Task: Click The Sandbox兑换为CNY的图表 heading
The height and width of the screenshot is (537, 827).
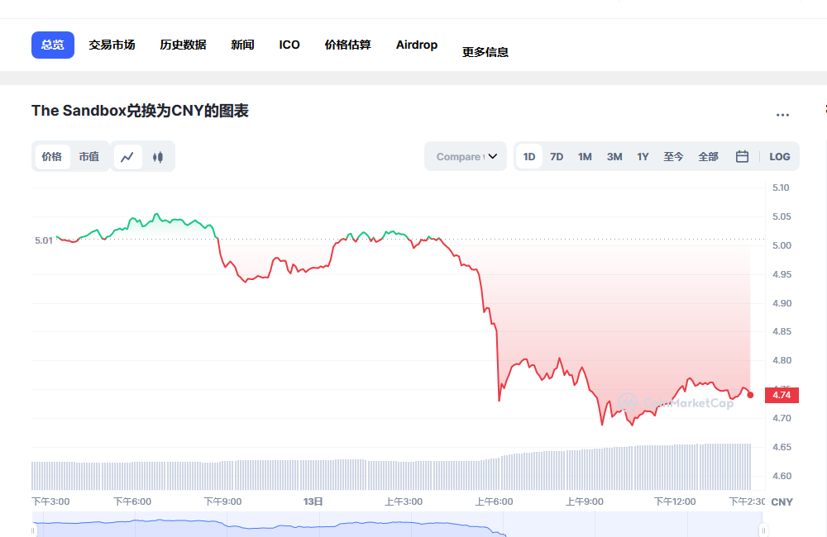Action: 140,111
